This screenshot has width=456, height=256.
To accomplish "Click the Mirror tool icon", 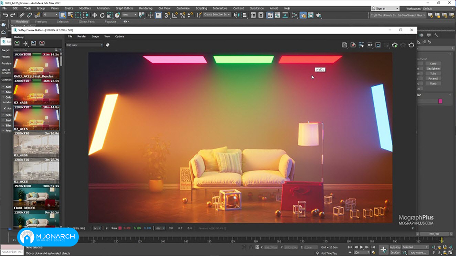I will click(x=237, y=15).
